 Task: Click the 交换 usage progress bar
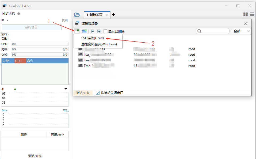tap(40, 55)
